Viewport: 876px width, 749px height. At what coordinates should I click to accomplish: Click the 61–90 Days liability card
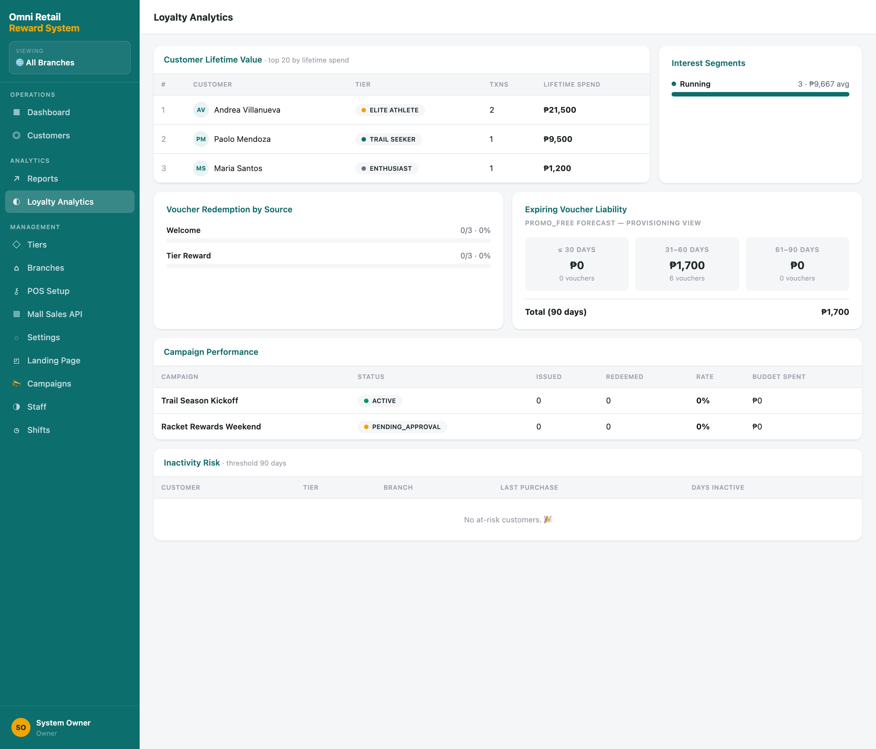point(797,264)
